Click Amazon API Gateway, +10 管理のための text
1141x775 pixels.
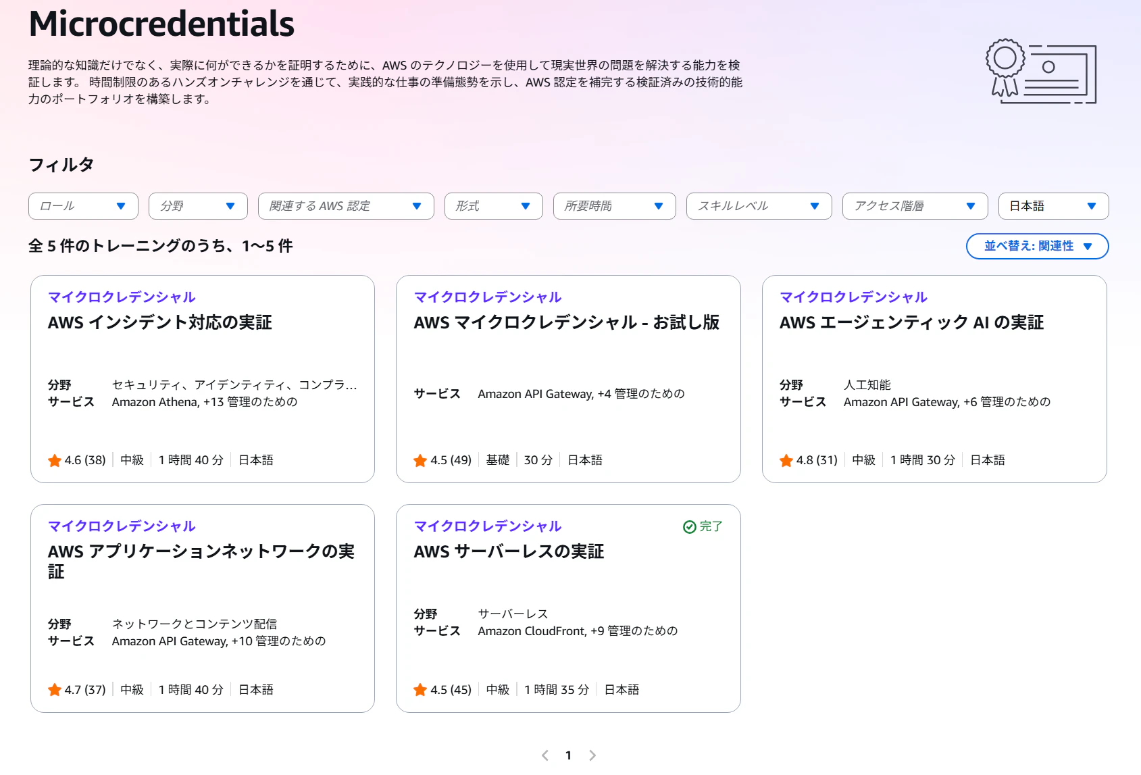point(219,641)
